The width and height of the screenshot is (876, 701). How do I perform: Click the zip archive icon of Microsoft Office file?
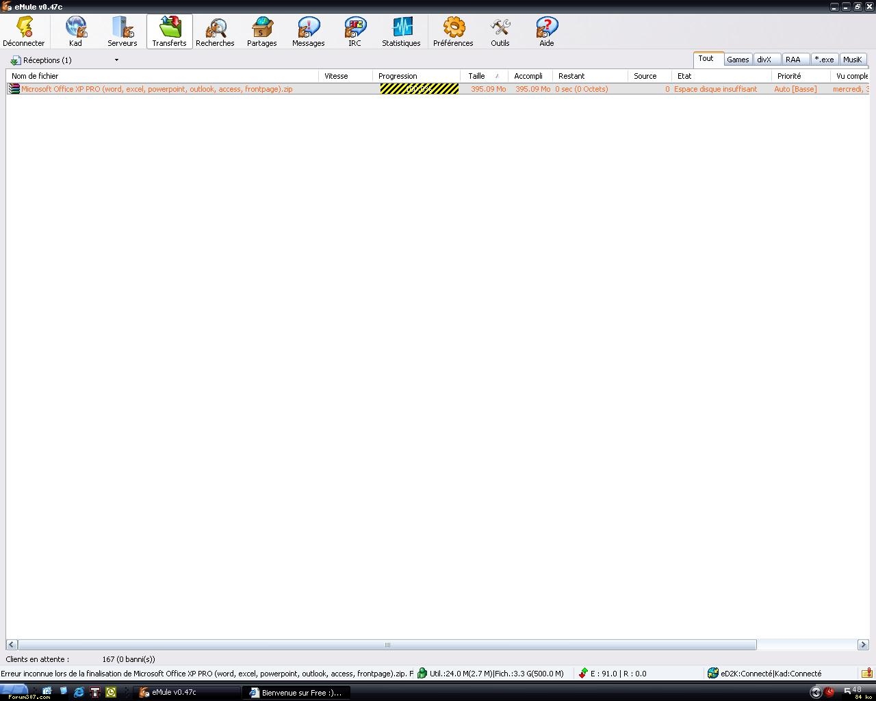[14, 89]
